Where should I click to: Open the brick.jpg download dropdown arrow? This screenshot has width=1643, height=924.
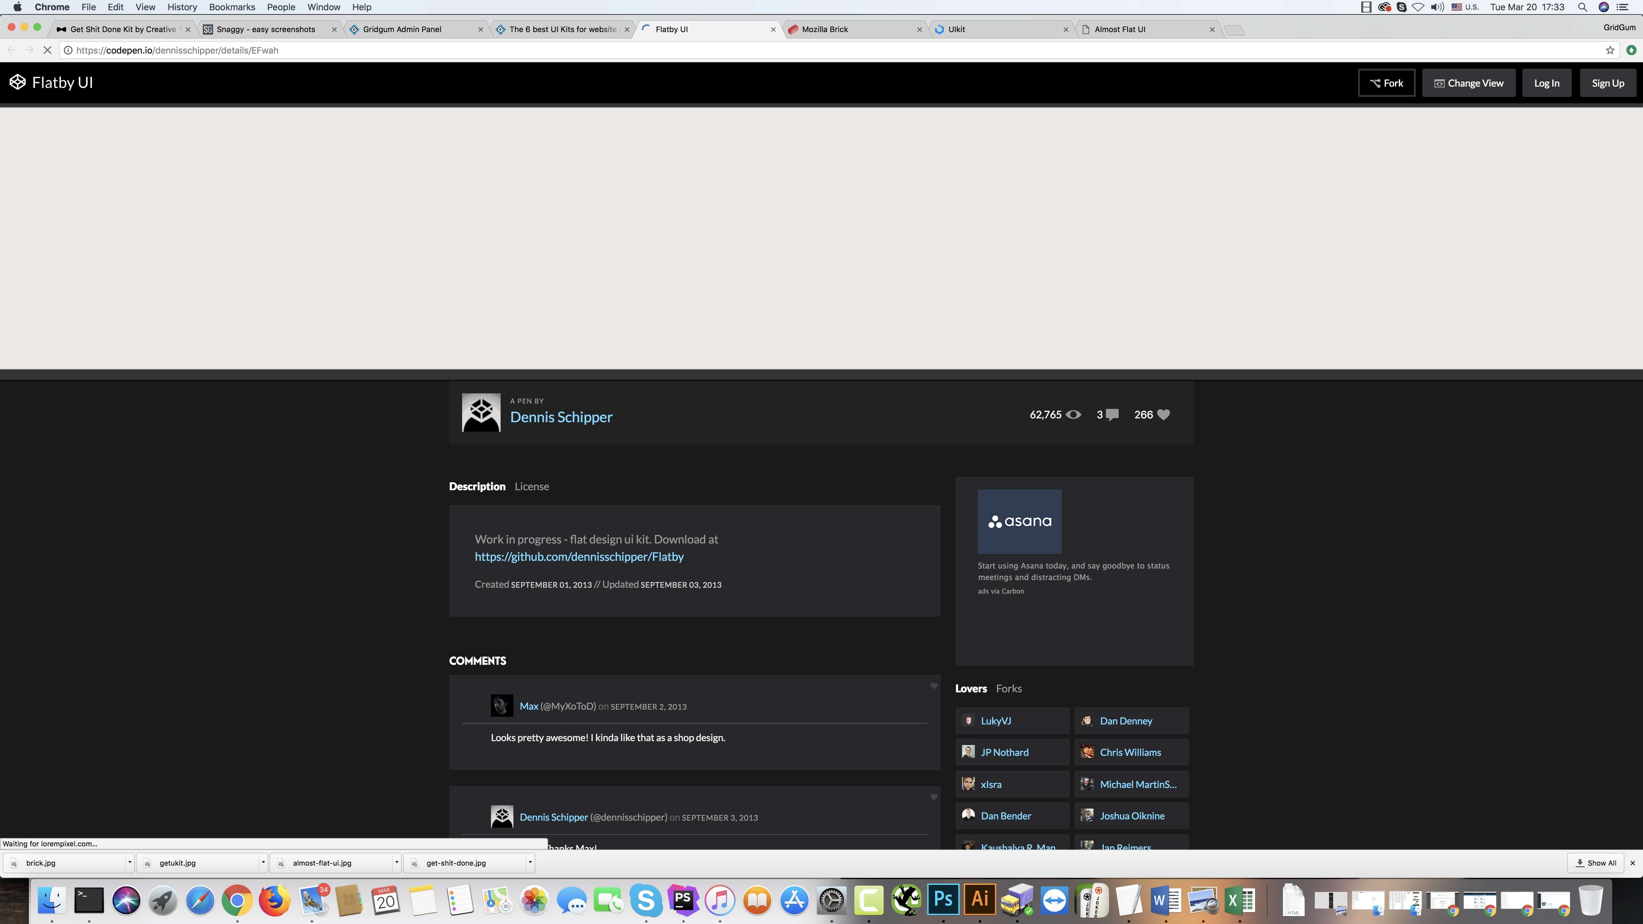(129, 862)
